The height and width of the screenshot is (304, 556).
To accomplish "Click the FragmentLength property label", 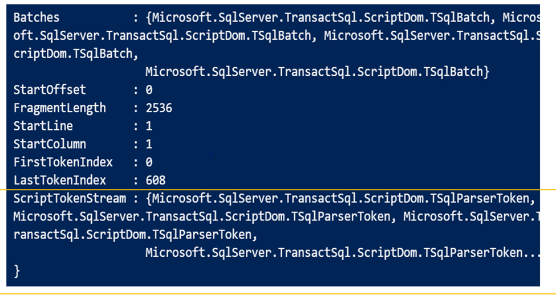I will (60, 108).
